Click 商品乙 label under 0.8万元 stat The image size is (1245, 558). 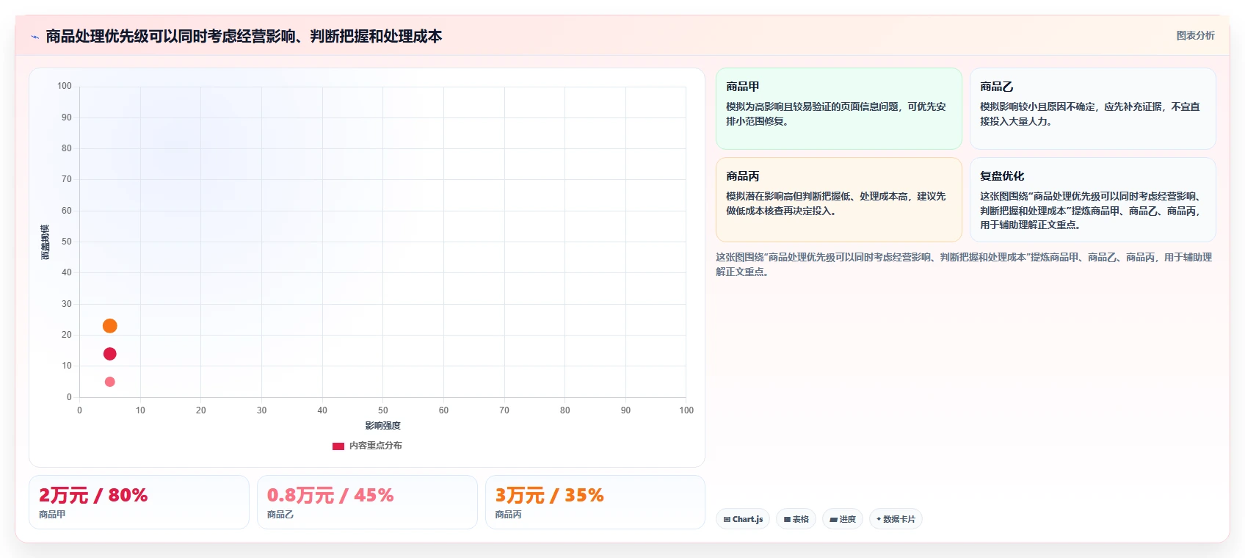pos(280,515)
